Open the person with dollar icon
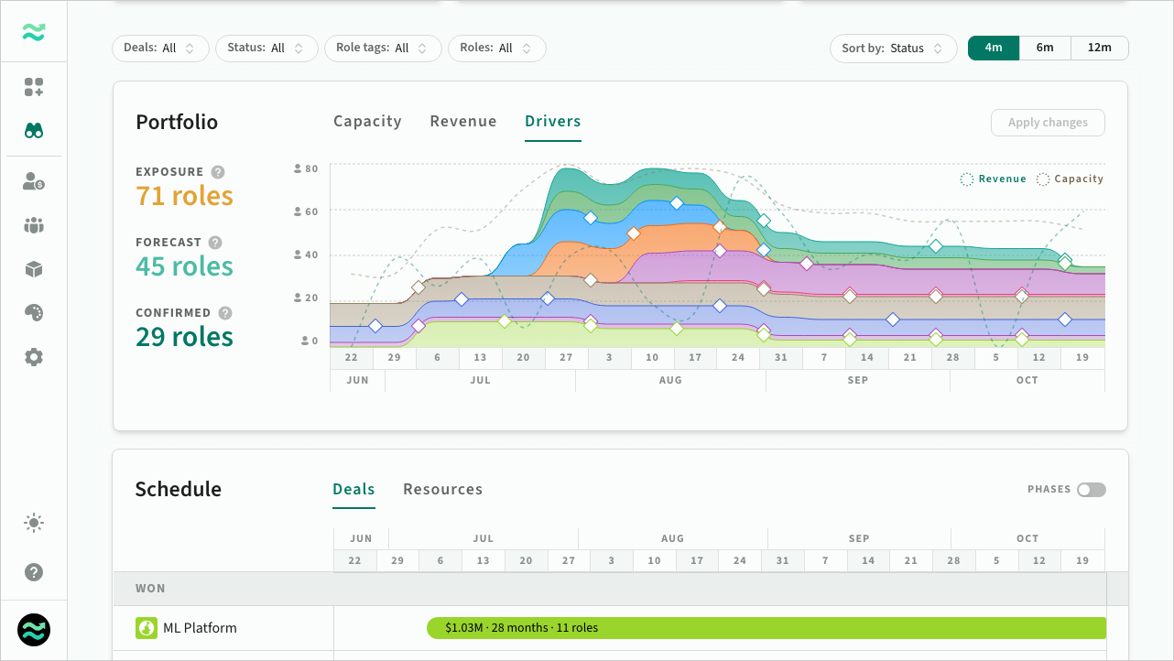 click(x=34, y=181)
